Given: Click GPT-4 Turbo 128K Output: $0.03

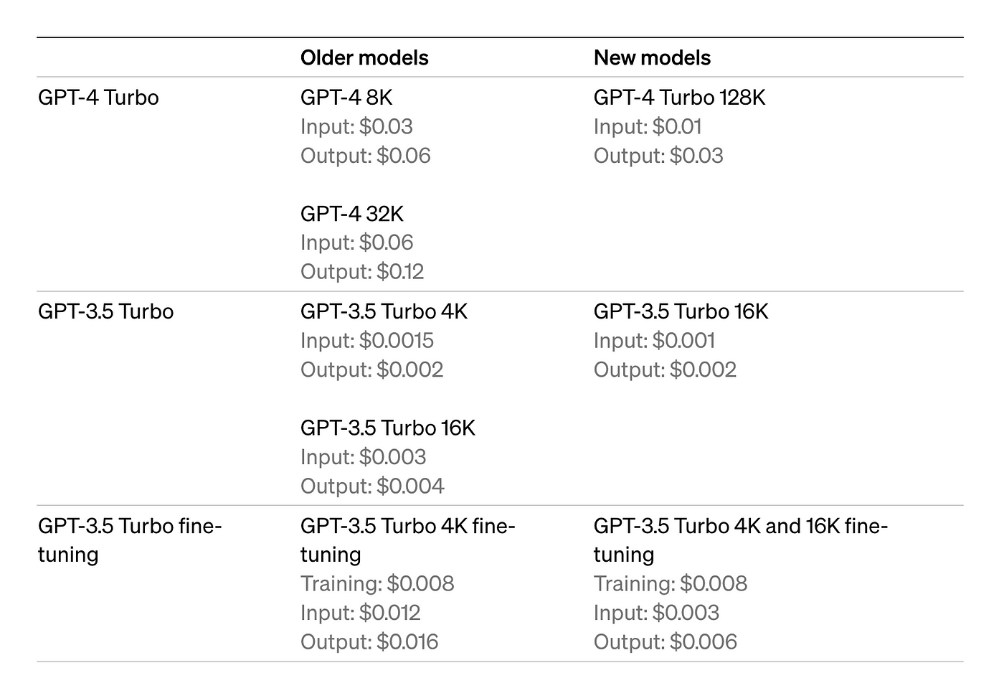Looking at the screenshot, I should (x=658, y=155).
